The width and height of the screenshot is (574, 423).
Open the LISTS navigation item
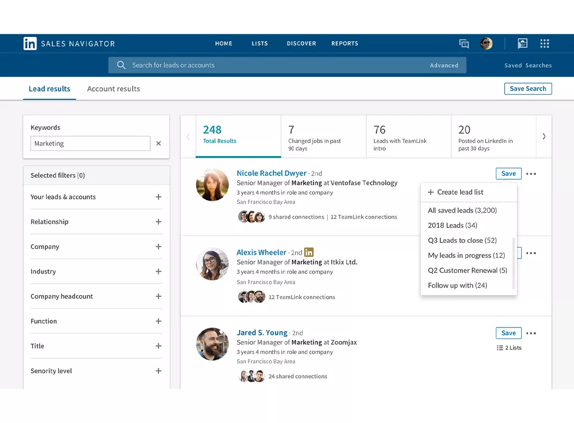[259, 43]
